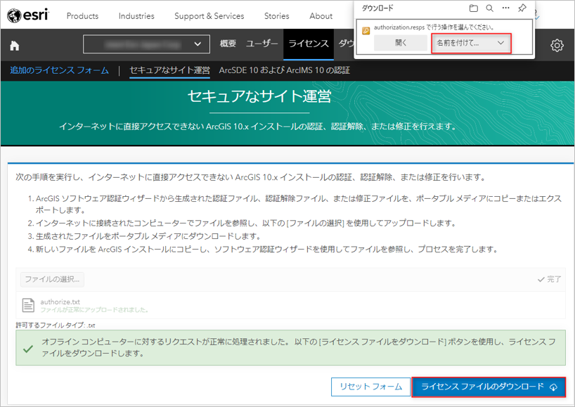
Task: Click the ダウンロード panel title
Action: [x=377, y=8]
